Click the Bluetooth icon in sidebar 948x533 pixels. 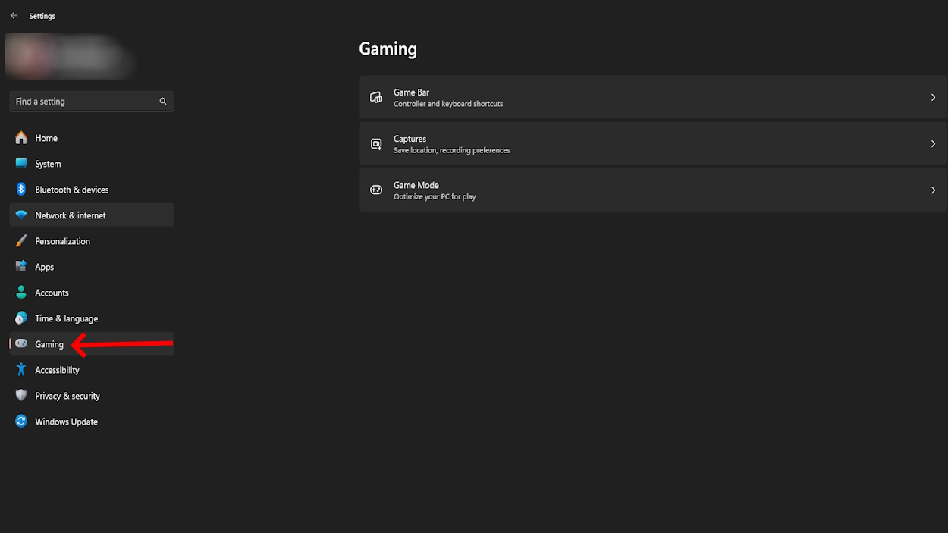pos(21,190)
